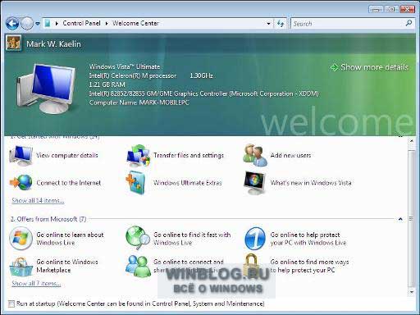Open the recent pages dropdown arrow
Screen dimensions: 420x315
tap(38, 24)
